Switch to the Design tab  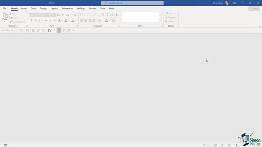[x=43, y=9]
